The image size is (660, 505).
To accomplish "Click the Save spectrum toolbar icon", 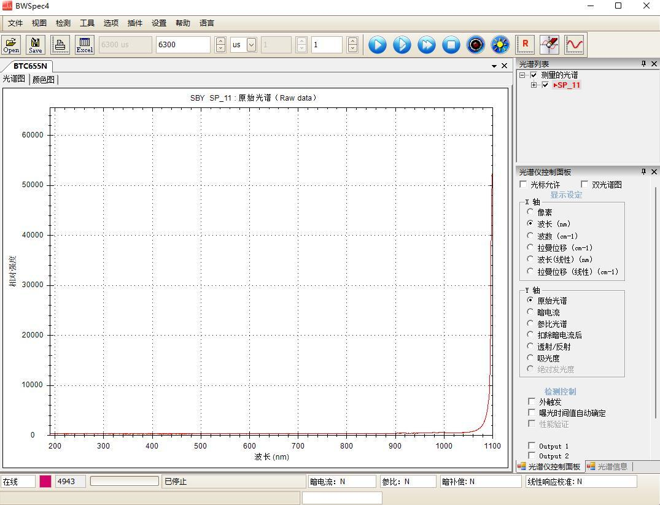I will tap(36, 45).
